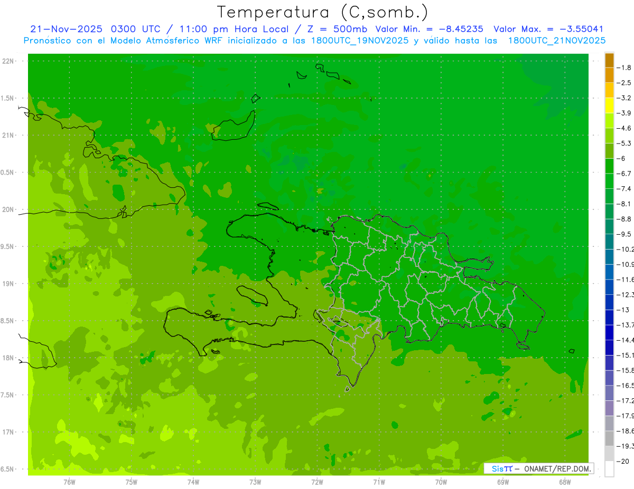Click the legend value "-3.9"
The height and width of the screenshot is (489, 634).
[625, 113]
